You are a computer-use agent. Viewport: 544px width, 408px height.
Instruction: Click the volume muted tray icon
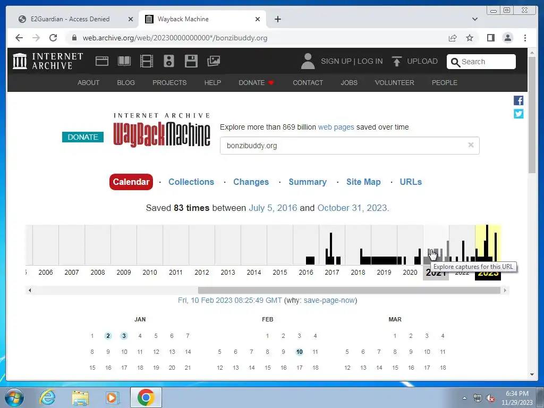[490, 398]
